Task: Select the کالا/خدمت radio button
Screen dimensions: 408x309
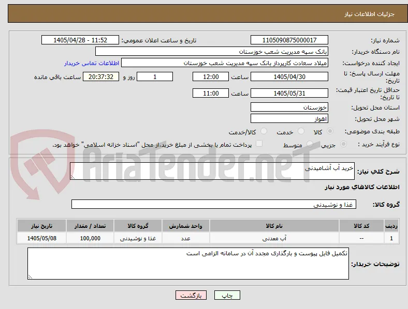Action: point(264,131)
